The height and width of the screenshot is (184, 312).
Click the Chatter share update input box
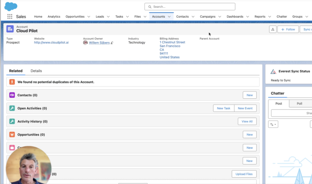click(x=292, y=113)
